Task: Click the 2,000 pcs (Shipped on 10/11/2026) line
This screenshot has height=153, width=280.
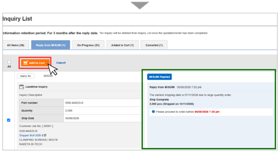Action: [172, 104]
